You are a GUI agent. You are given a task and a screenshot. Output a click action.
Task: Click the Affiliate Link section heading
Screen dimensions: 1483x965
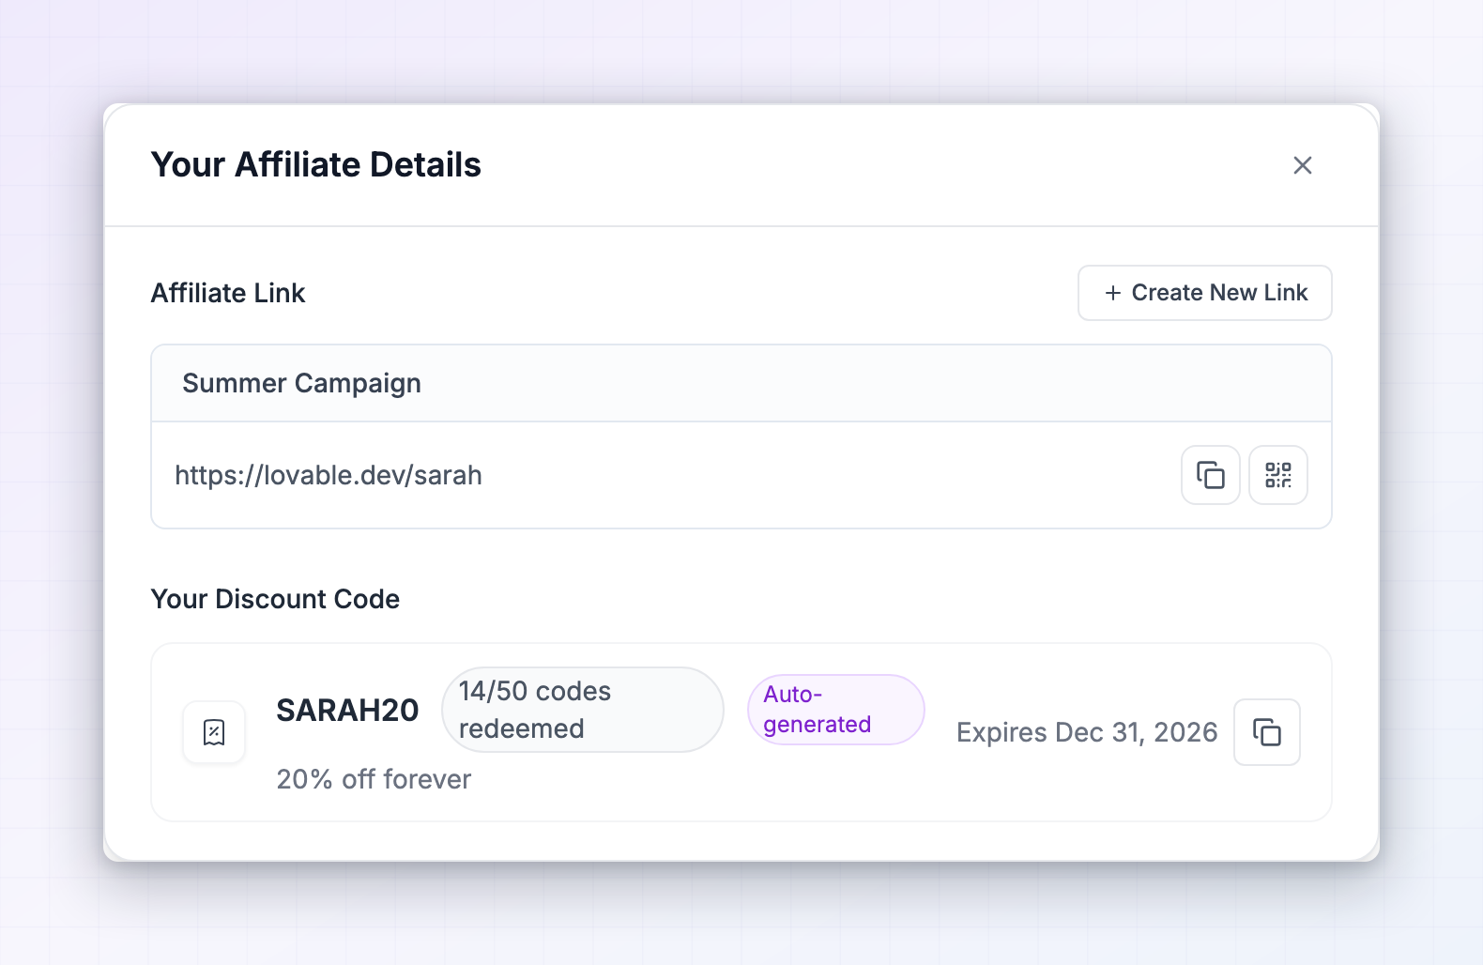click(x=228, y=293)
